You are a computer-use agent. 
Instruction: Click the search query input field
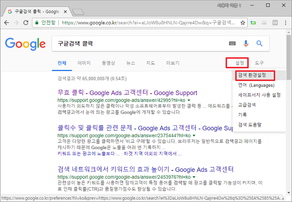pos(140,44)
